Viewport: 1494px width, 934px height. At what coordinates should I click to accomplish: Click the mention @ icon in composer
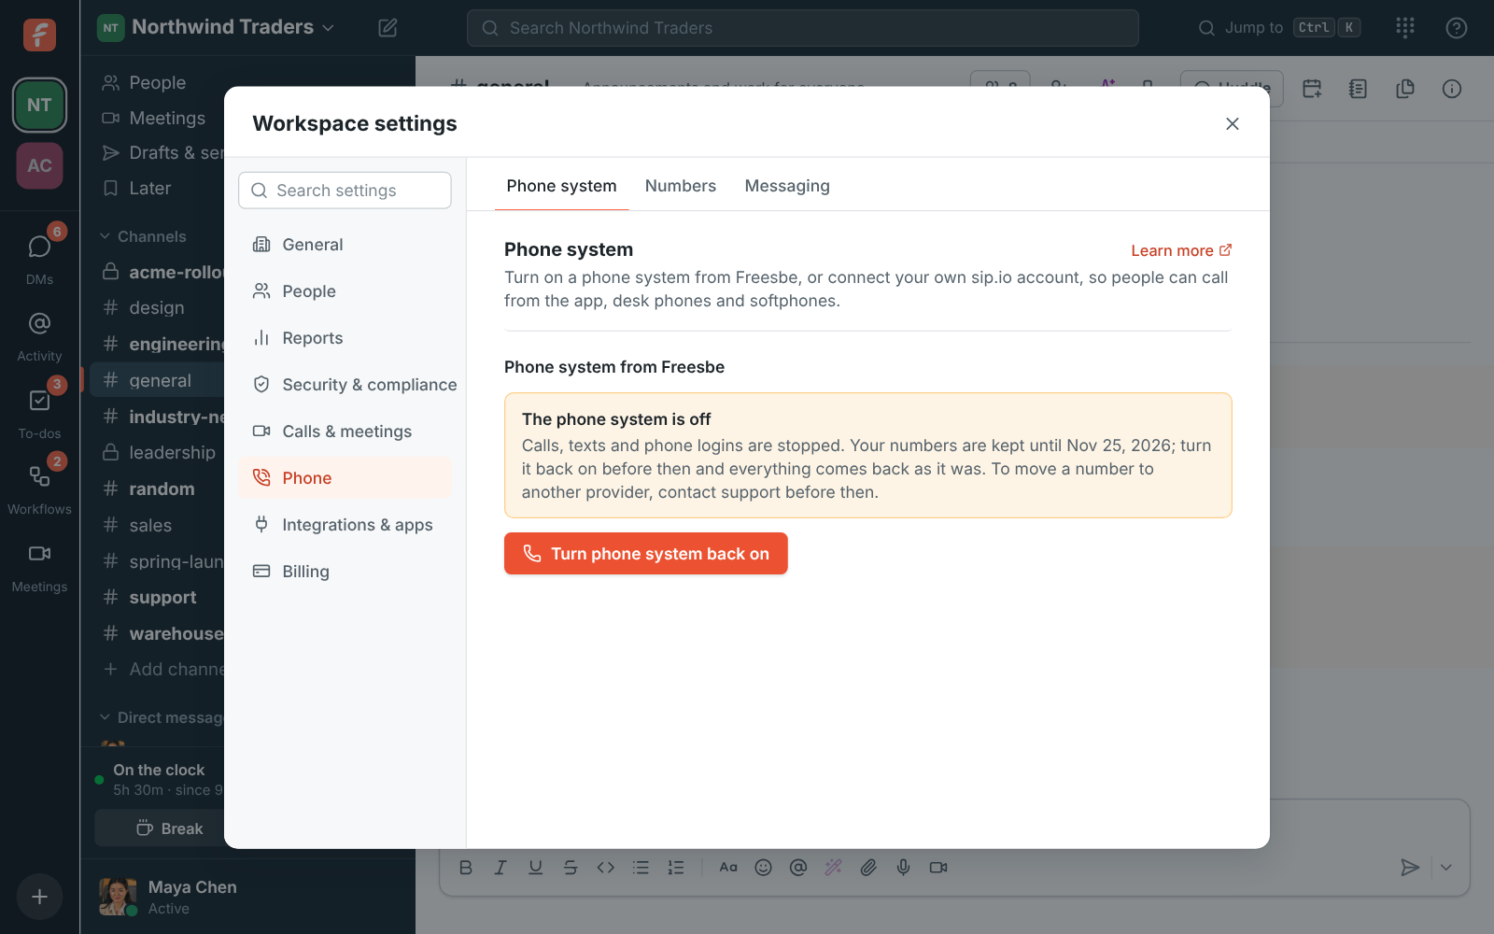click(798, 868)
